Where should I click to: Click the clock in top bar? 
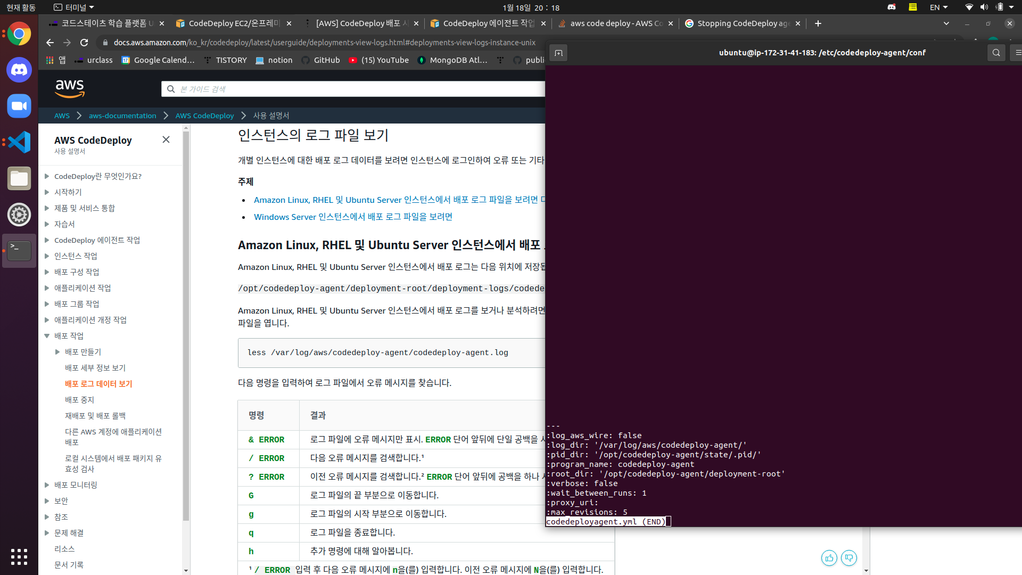[x=531, y=7]
